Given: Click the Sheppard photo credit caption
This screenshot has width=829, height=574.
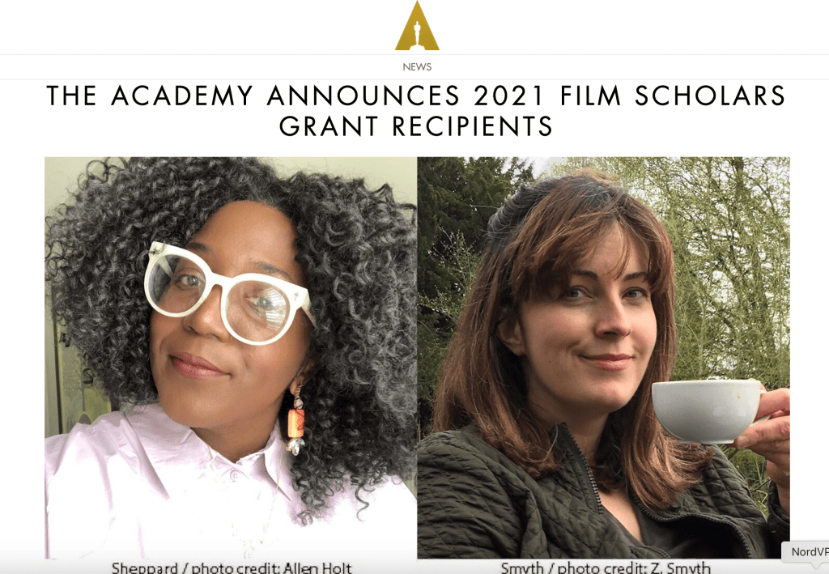Looking at the screenshot, I should coord(232,568).
